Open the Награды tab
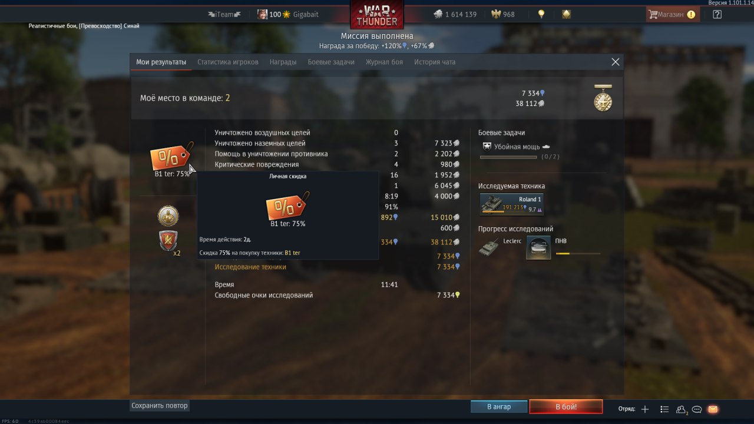Viewport: 754px width, 424px height. pyautogui.click(x=283, y=62)
